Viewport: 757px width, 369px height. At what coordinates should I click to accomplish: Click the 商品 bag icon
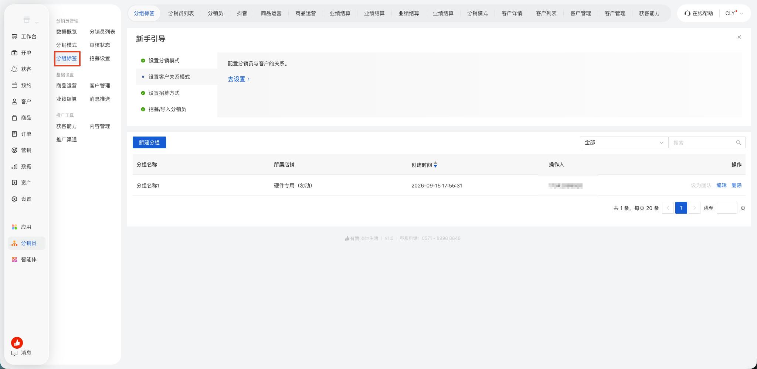14,118
